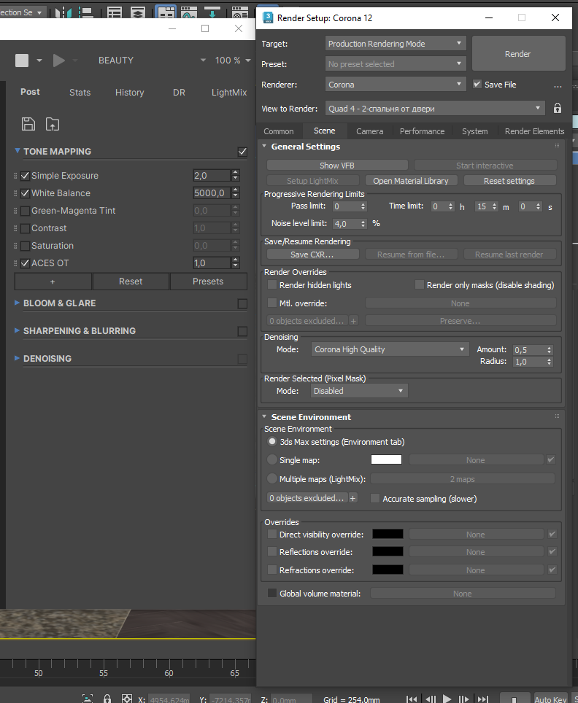Viewport: 578px width, 703px height.
Task: Toggle the Tone Mapping section checkbox
Action: click(x=242, y=152)
